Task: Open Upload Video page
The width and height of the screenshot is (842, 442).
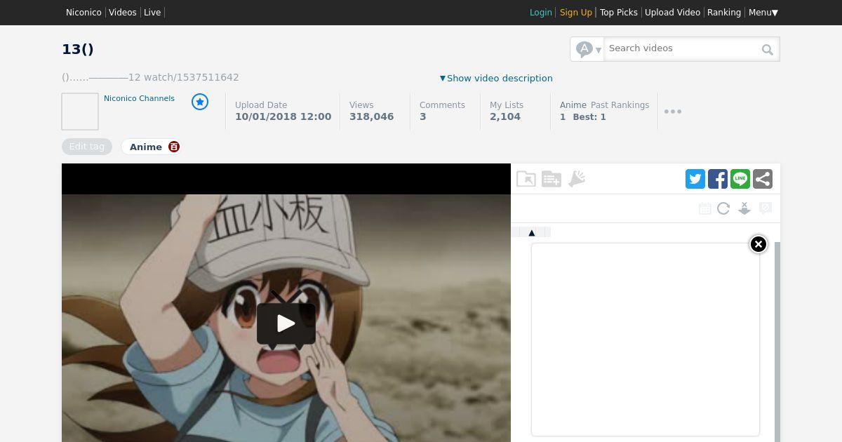Action: coord(672,13)
